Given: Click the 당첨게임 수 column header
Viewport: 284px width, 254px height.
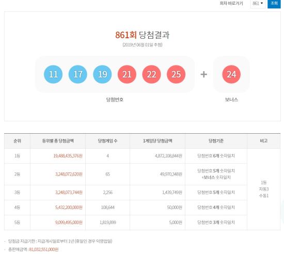Looking at the screenshot, I should pyautogui.click(x=107, y=141).
